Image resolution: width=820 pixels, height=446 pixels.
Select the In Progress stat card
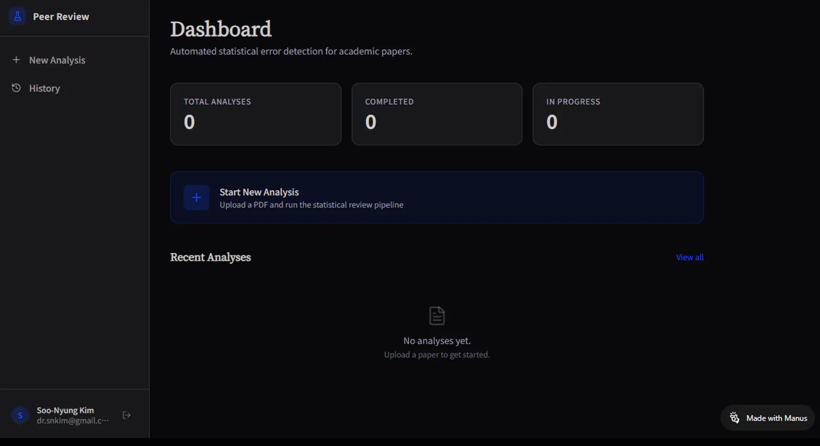point(618,114)
